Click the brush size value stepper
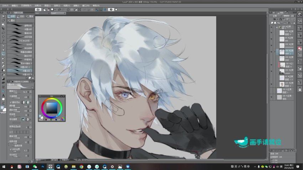Screen dimensions: 303x170 [28, 92]
